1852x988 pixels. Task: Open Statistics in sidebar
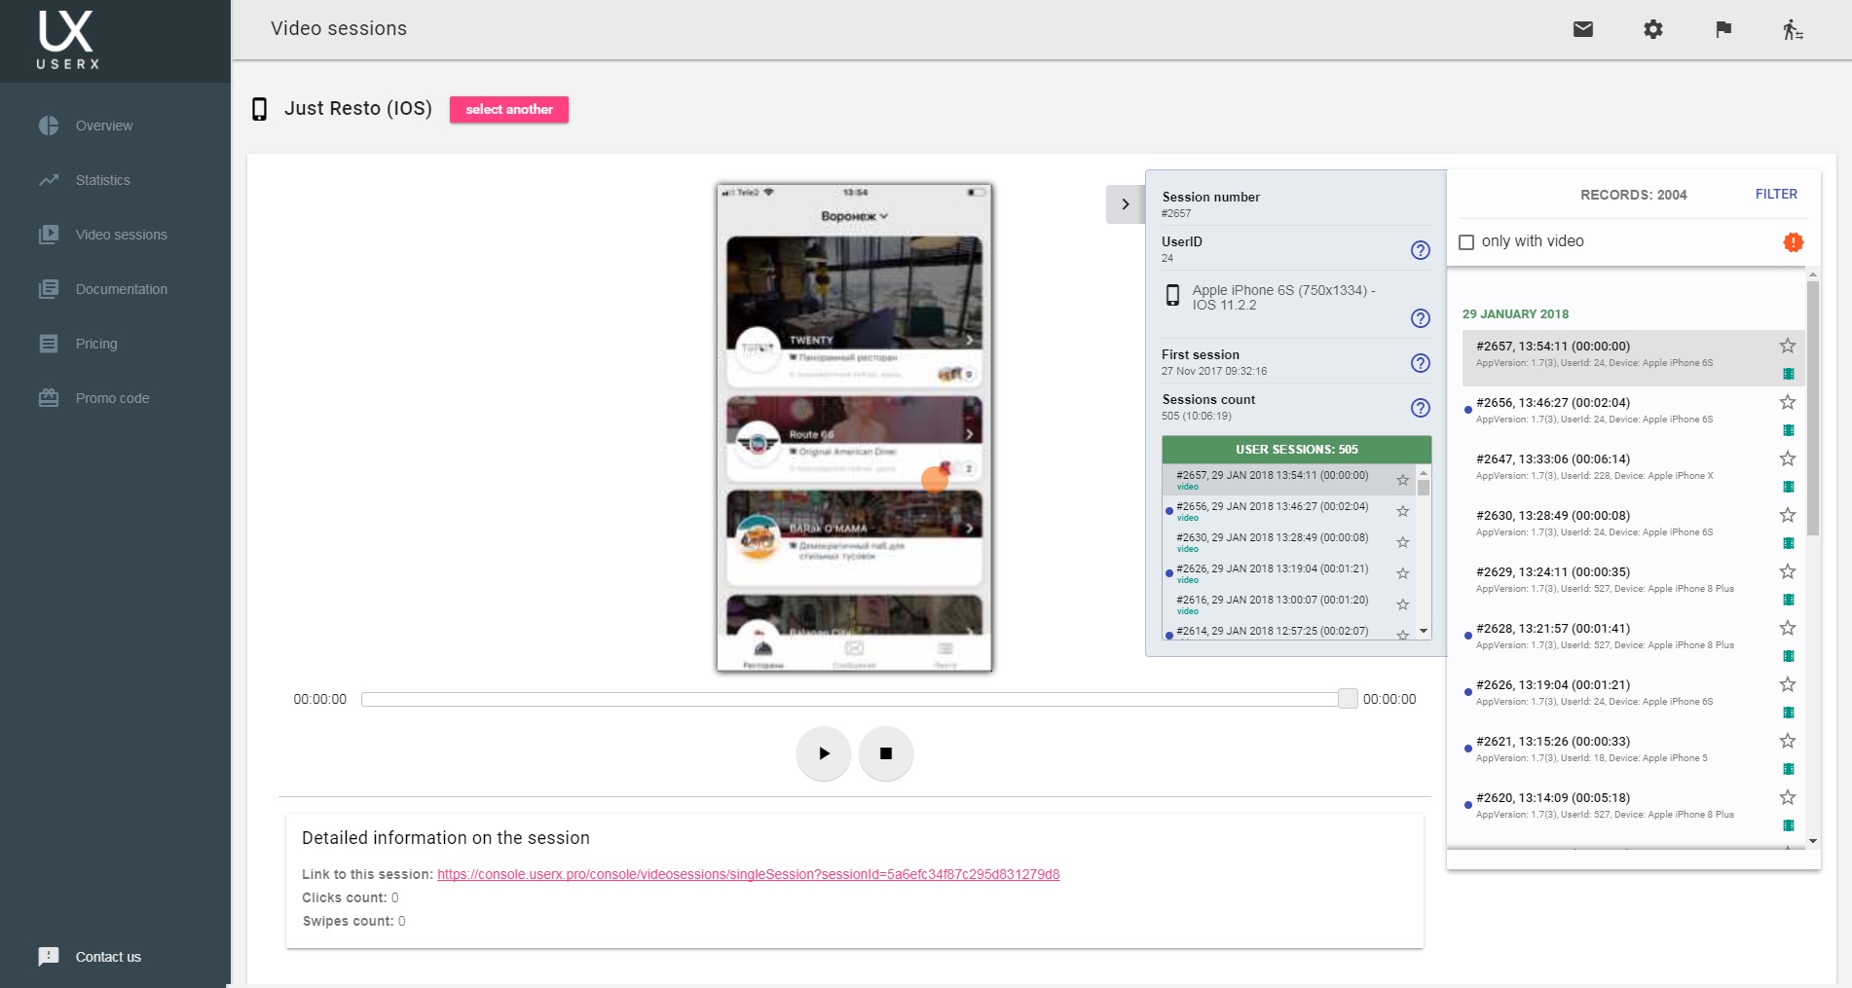pos(103,180)
